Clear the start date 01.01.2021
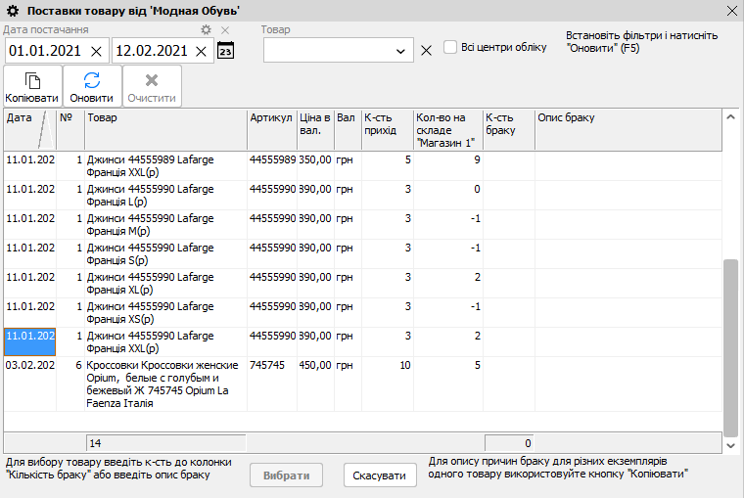 pos(96,51)
